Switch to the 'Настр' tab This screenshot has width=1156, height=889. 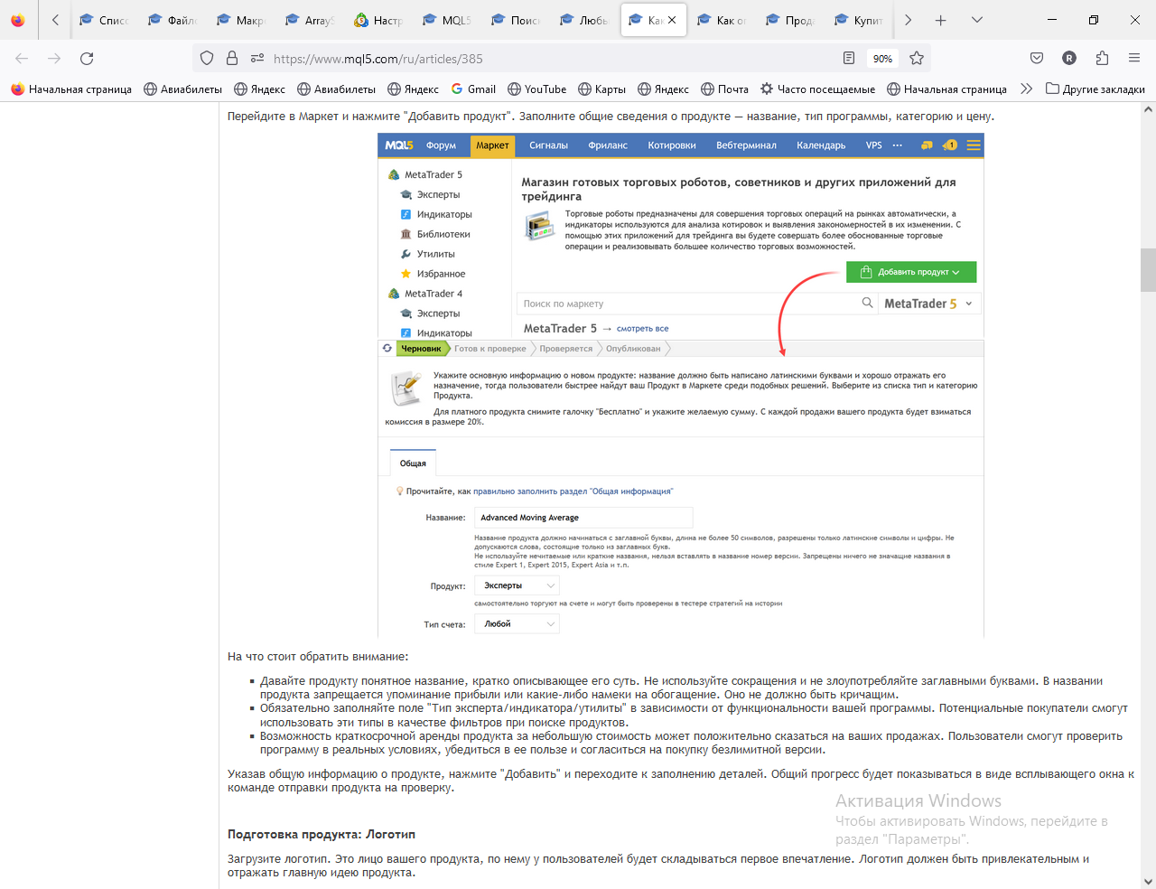click(379, 20)
